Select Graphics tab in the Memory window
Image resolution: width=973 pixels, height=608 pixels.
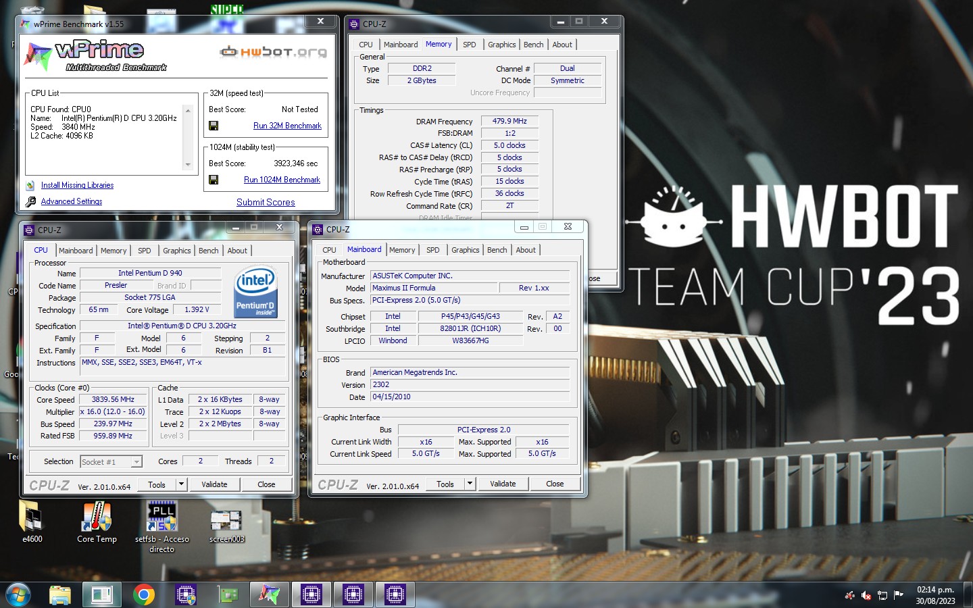coord(501,45)
